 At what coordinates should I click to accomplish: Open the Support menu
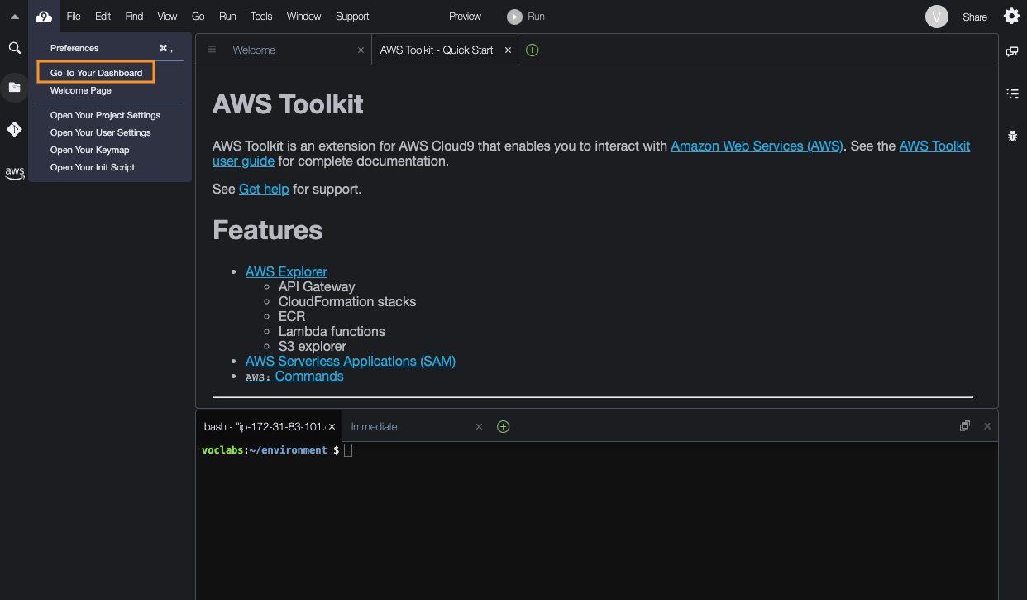(352, 17)
